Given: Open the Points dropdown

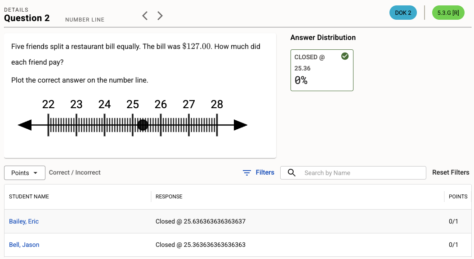Looking at the screenshot, I should click(x=24, y=173).
